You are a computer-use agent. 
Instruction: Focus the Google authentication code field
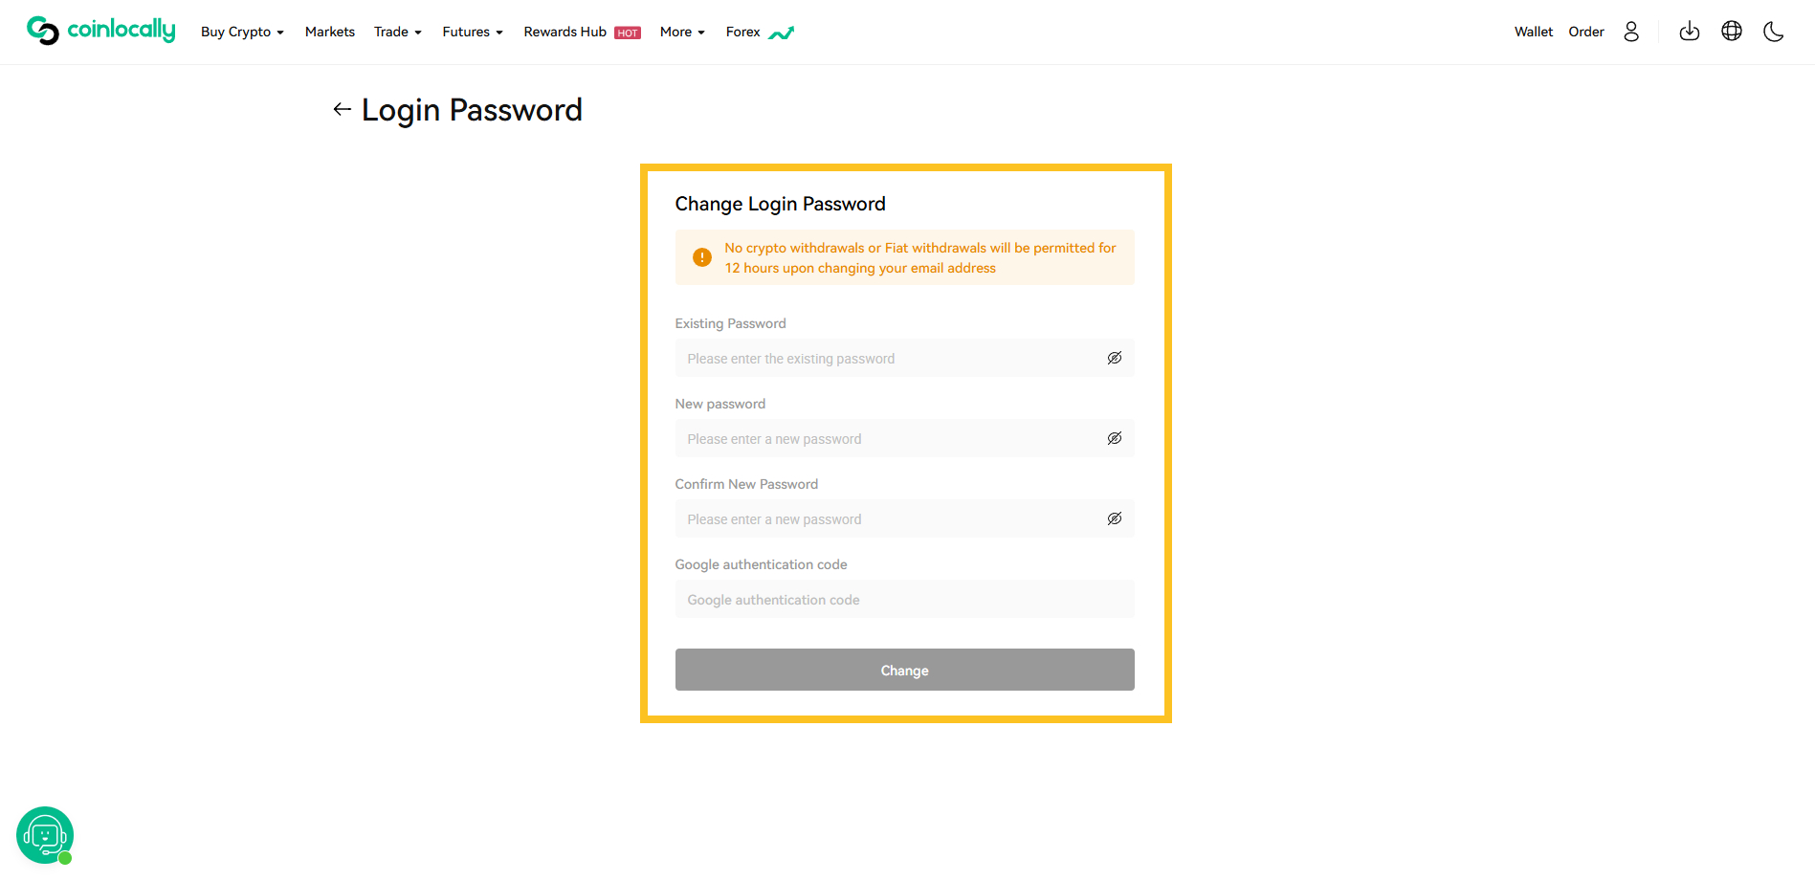pos(904,599)
